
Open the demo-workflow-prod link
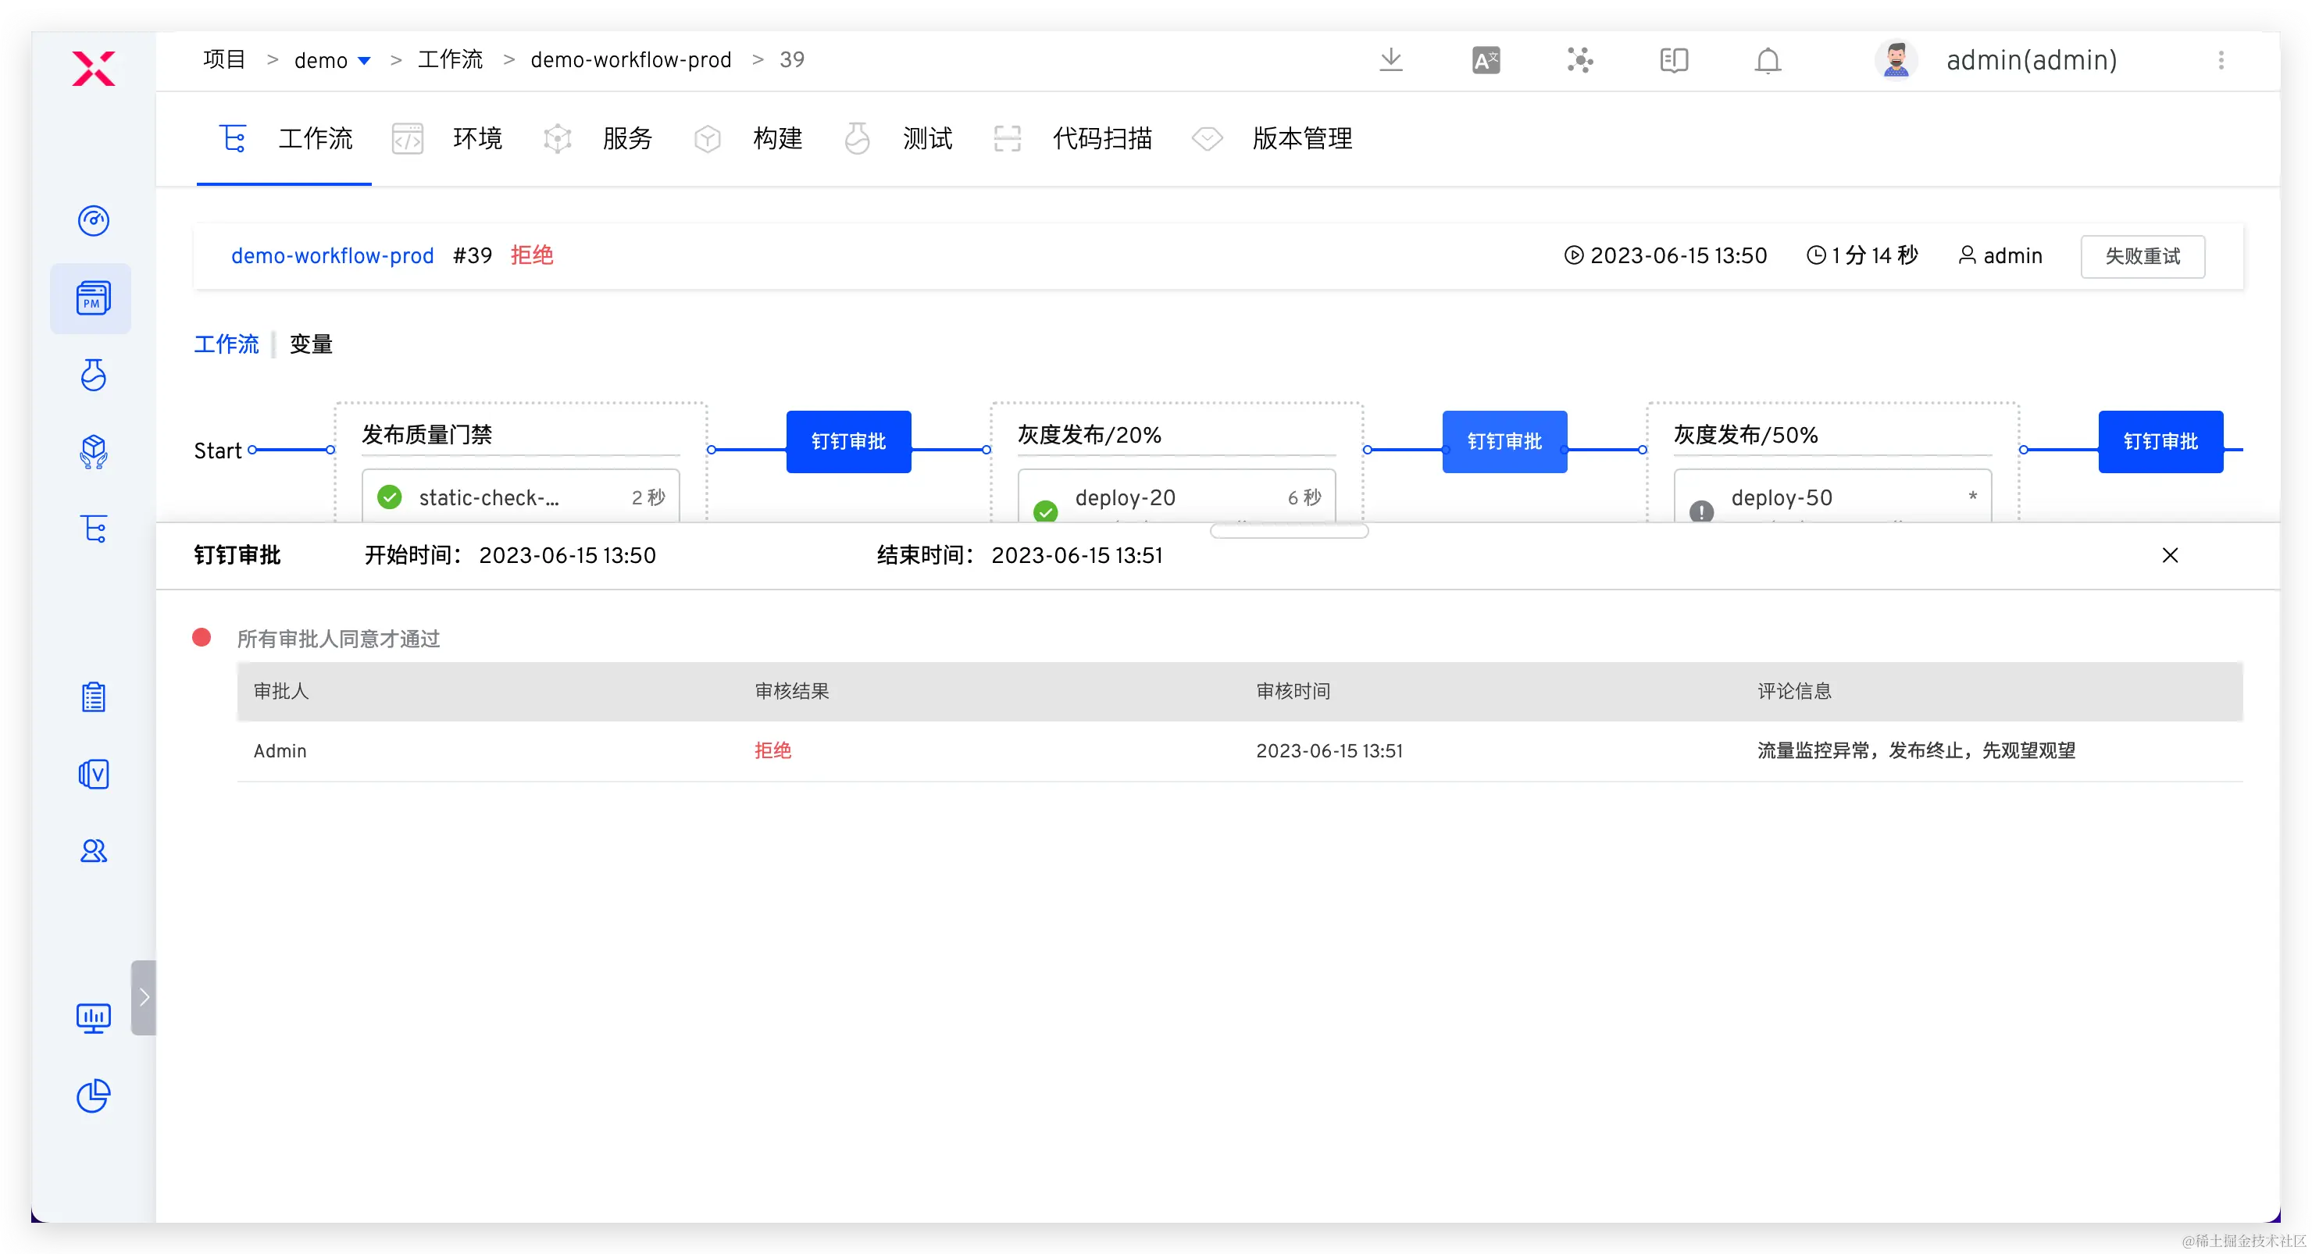(x=332, y=255)
